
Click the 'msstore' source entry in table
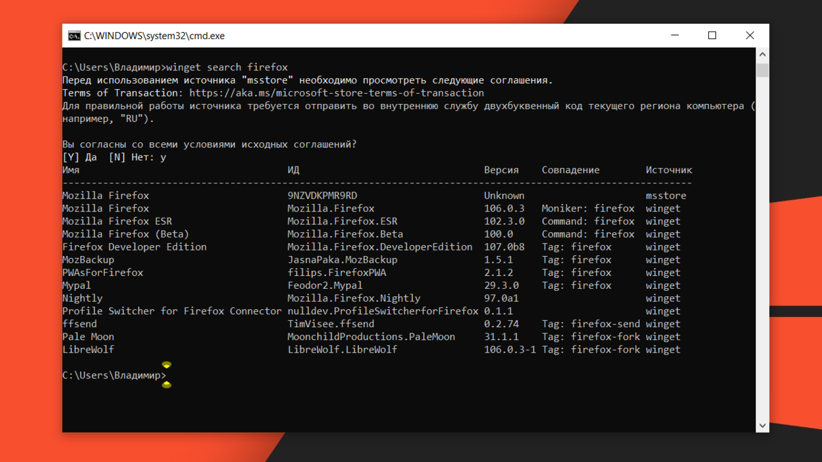[x=666, y=196]
